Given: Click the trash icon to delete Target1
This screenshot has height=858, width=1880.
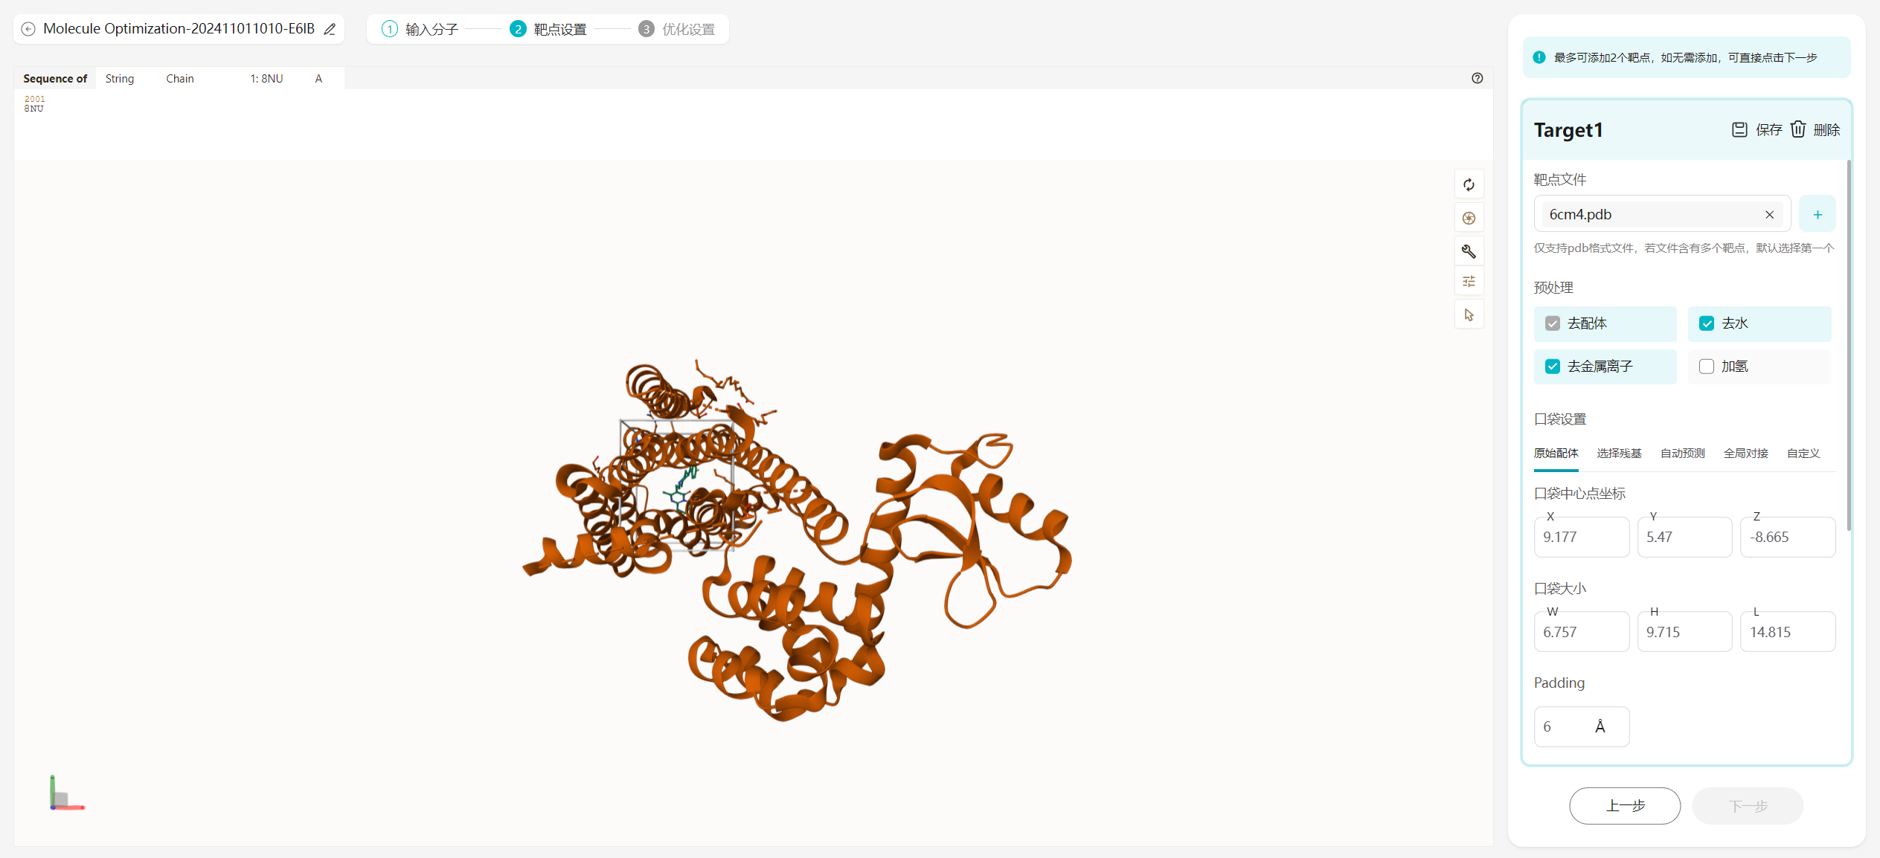Looking at the screenshot, I should pyautogui.click(x=1797, y=129).
